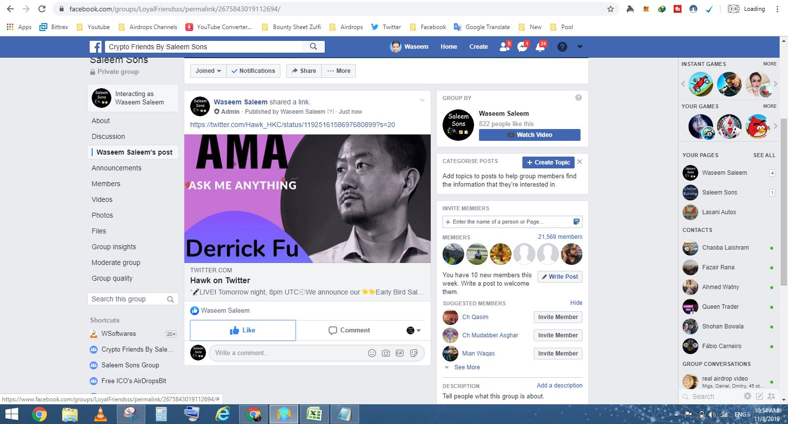Image resolution: width=788 pixels, height=424 pixels.
Task: Open File Explorer from the taskbar
Action: coord(70,415)
